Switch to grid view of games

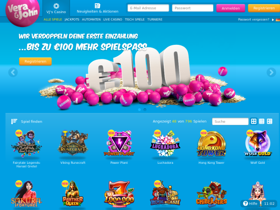pyautogui.click(x=253, y=121)
